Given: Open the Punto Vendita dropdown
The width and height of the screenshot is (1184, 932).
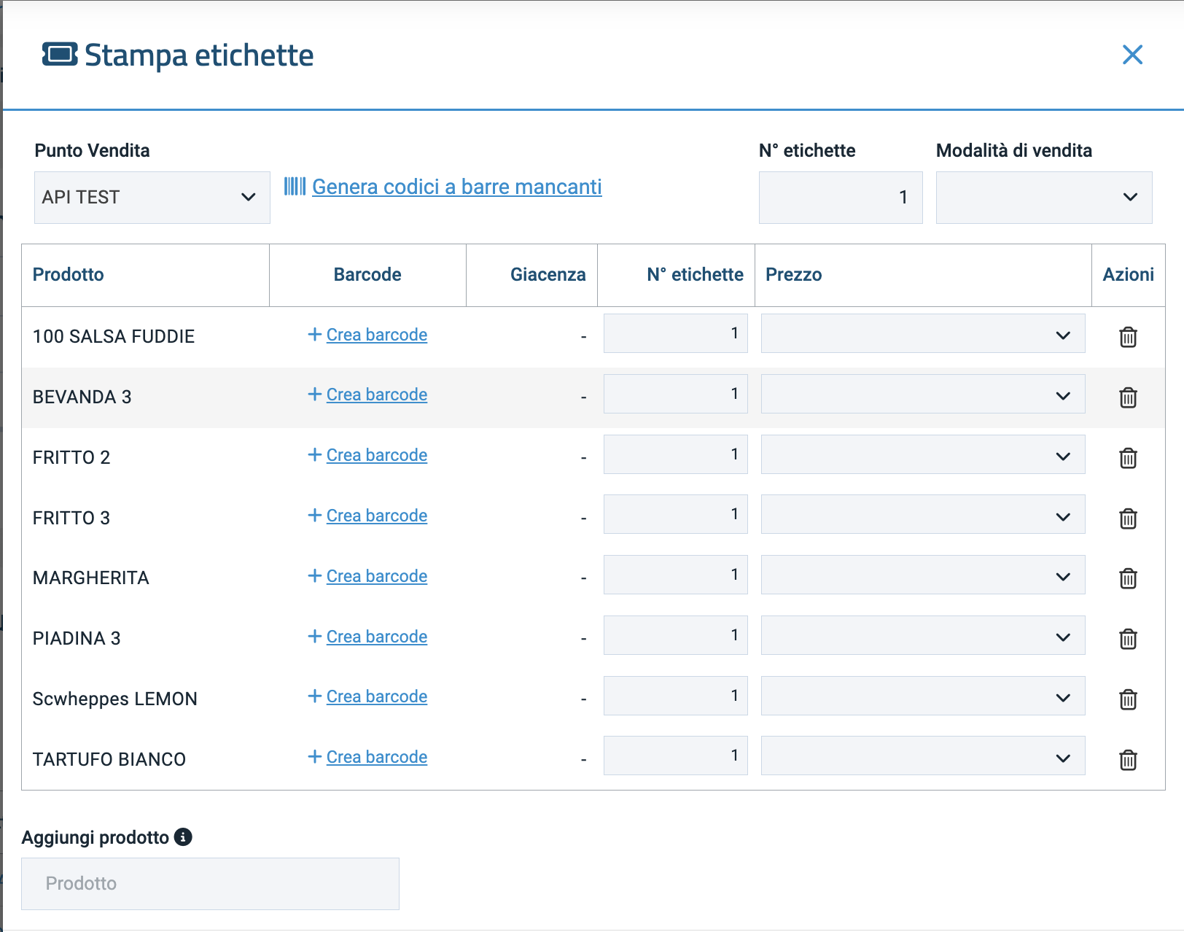Looking at the screenshot, I should [152, 198].
